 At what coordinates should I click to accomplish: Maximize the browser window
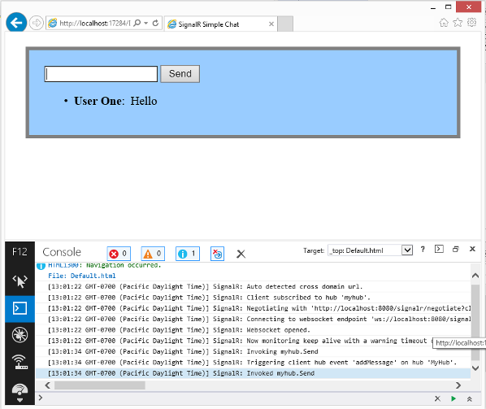point(448,7)
